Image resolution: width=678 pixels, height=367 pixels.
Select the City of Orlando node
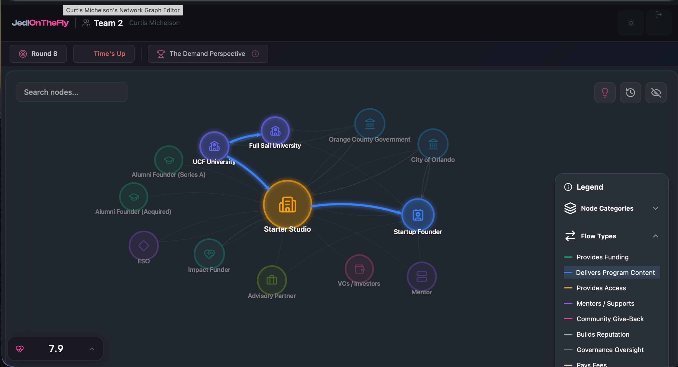[433, 144]
